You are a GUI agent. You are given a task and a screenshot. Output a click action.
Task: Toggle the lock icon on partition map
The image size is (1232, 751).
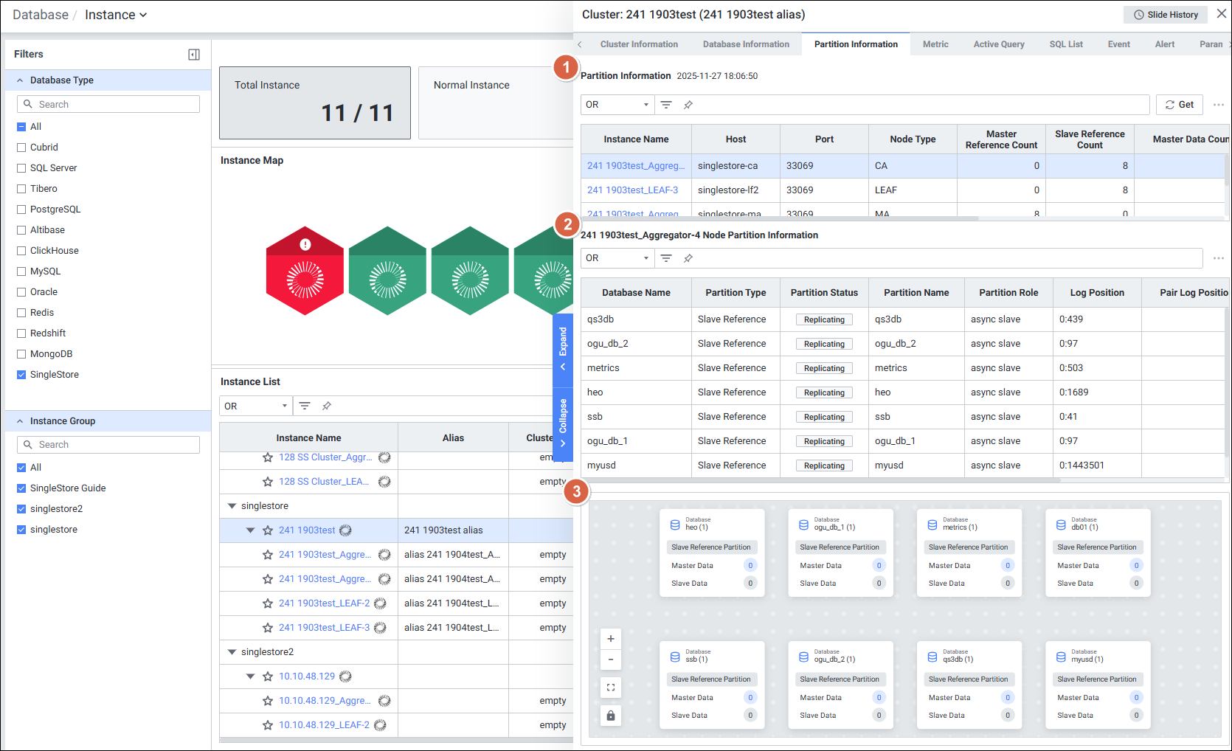pos(611,716)
